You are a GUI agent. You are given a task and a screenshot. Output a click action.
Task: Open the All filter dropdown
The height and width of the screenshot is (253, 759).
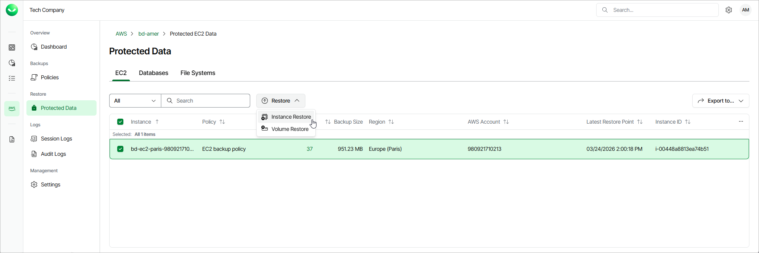[135, 101]
